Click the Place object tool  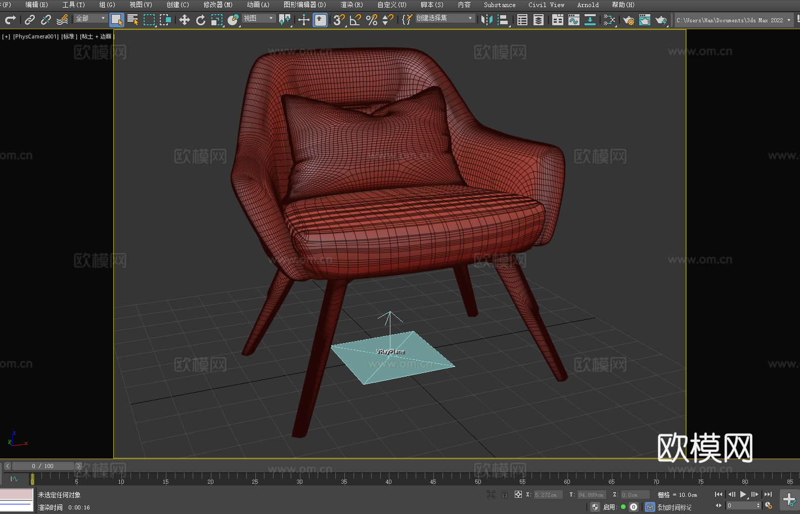(233, 20)
